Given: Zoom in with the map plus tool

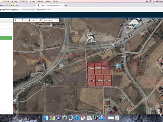Looking at the screenshot, I should click(x=16, y=20).
